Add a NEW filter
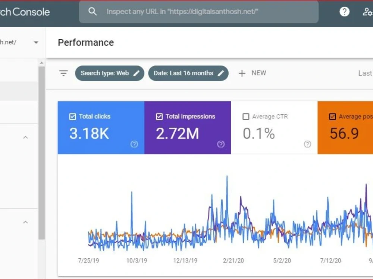 coord(253,73)
